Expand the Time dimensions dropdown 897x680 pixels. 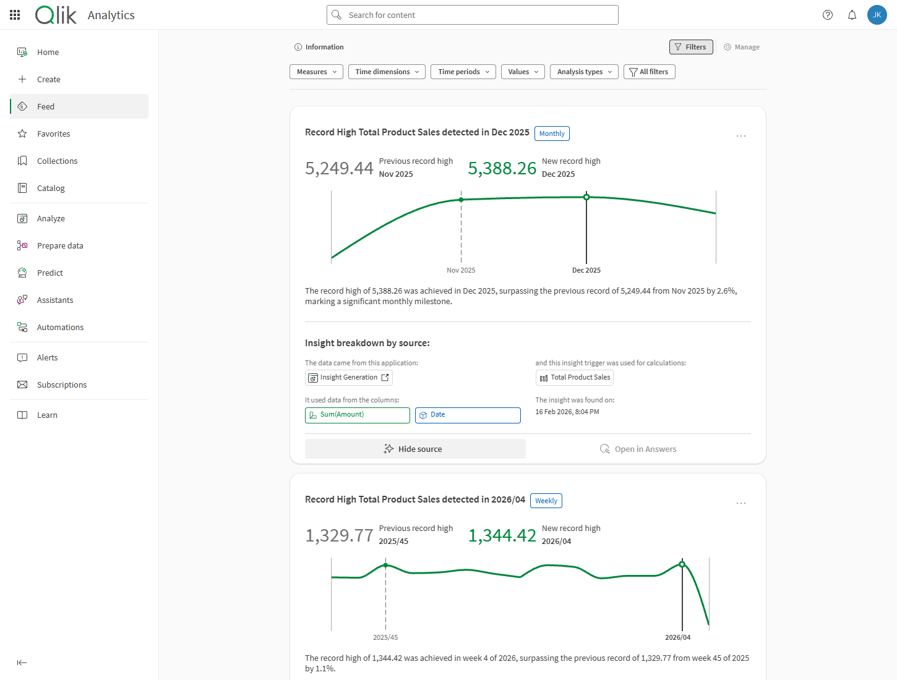(x=387, y=72)
